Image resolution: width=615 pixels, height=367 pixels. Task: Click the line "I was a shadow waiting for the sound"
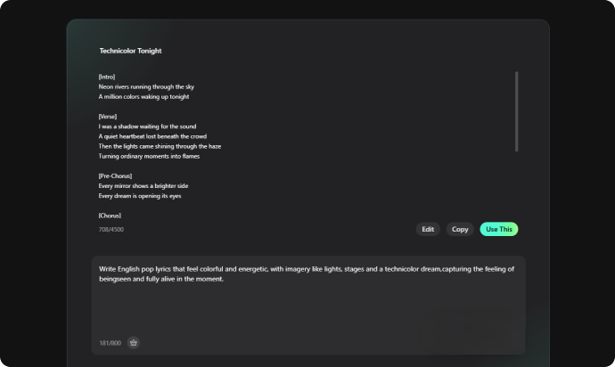pos(147,126)
